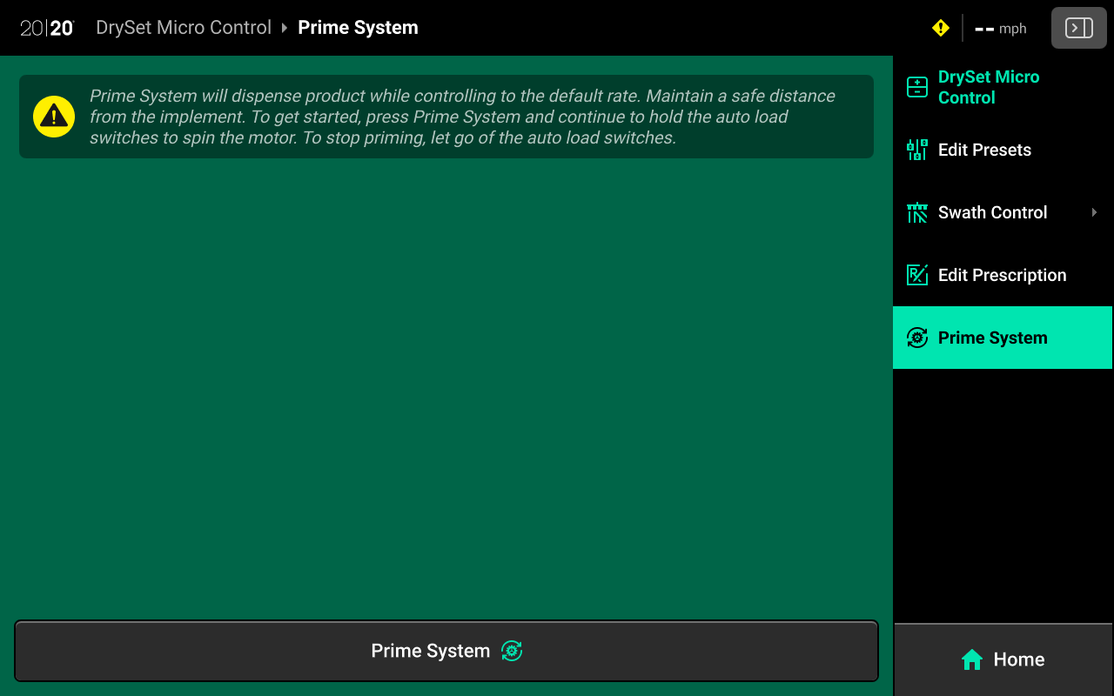This screenshot has width=1114, height=696.
Task: Click the Swath Control icon in the sidebar
Action: click(917, 212)
